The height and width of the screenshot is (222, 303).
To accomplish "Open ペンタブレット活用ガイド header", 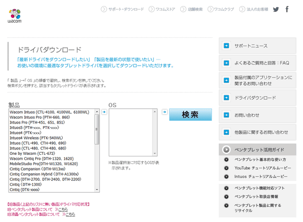I will point(258,149).
